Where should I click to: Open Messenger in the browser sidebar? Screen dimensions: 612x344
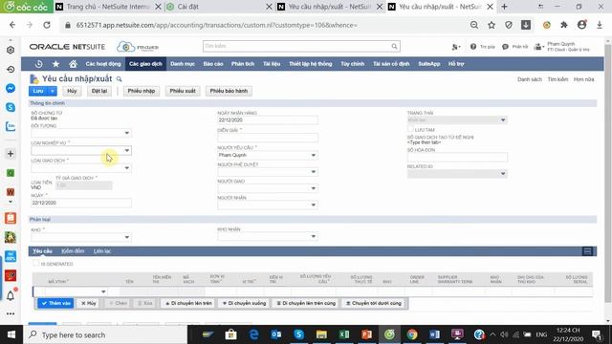(x=11, y=88)
